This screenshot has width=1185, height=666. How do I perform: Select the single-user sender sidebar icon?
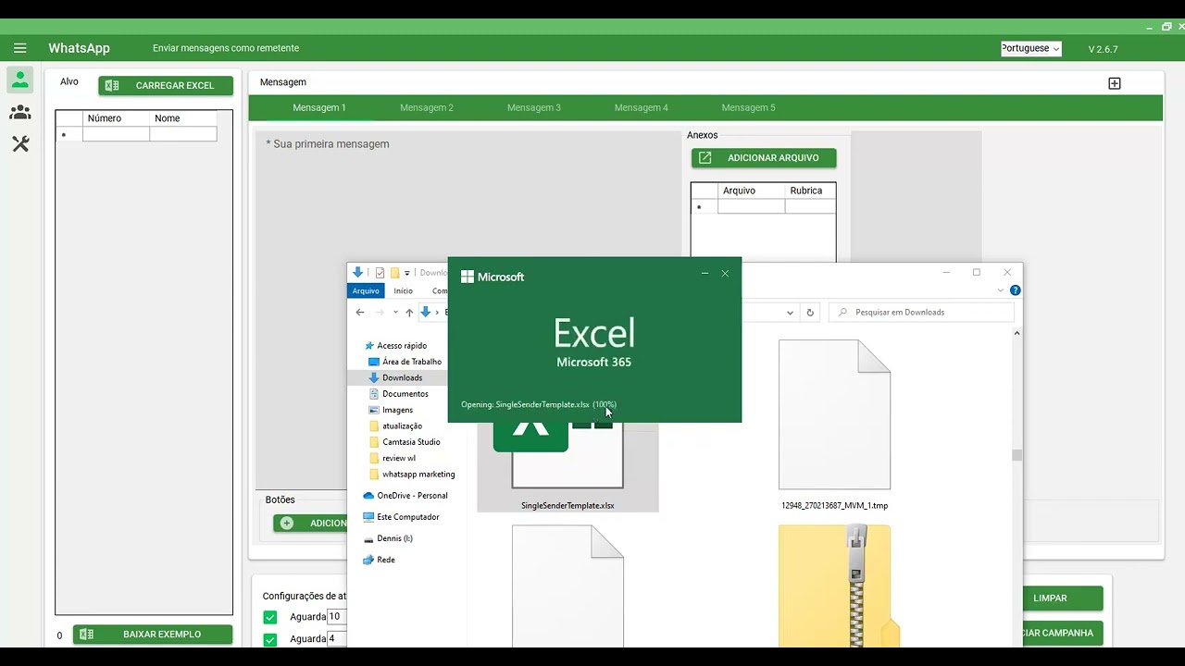point(20,80)
